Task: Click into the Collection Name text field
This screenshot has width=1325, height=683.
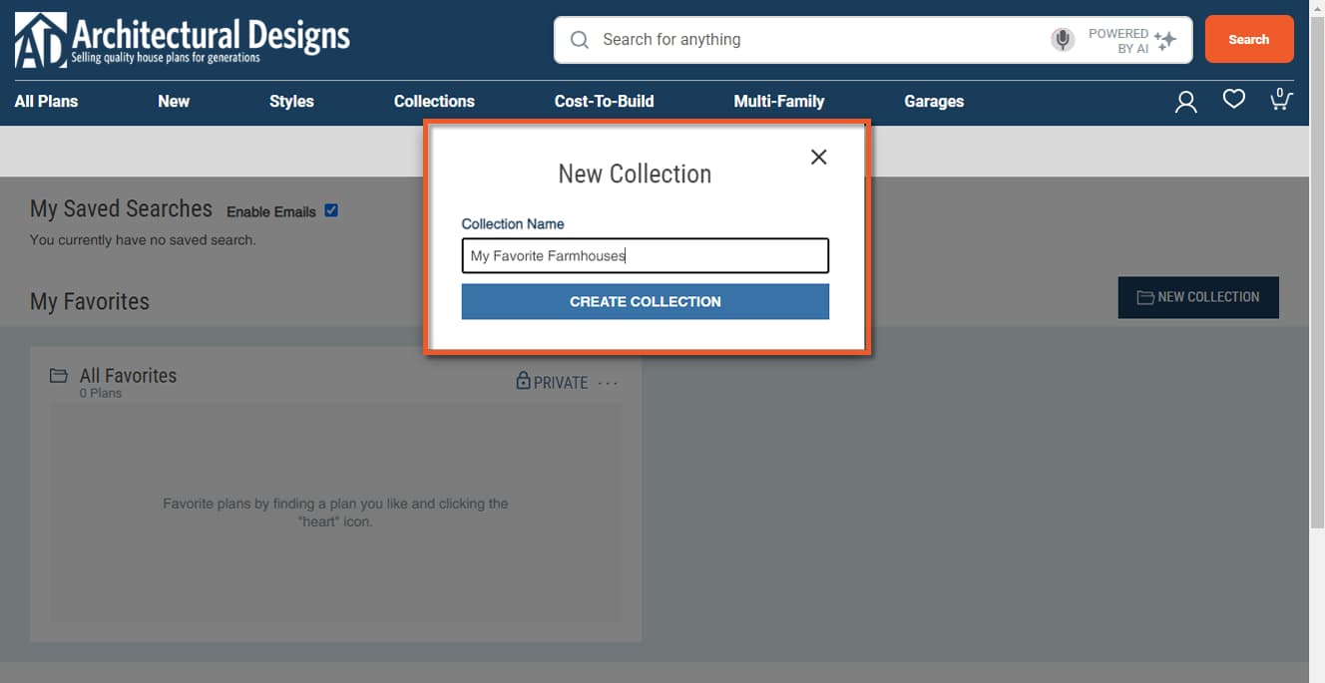Action: (x=645, y=256)
